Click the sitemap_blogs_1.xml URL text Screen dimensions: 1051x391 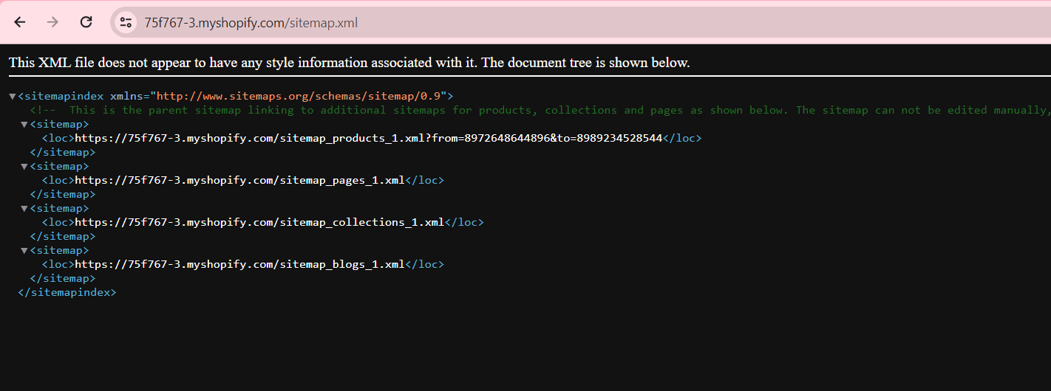pyautogui.click(x=240, y=264)
